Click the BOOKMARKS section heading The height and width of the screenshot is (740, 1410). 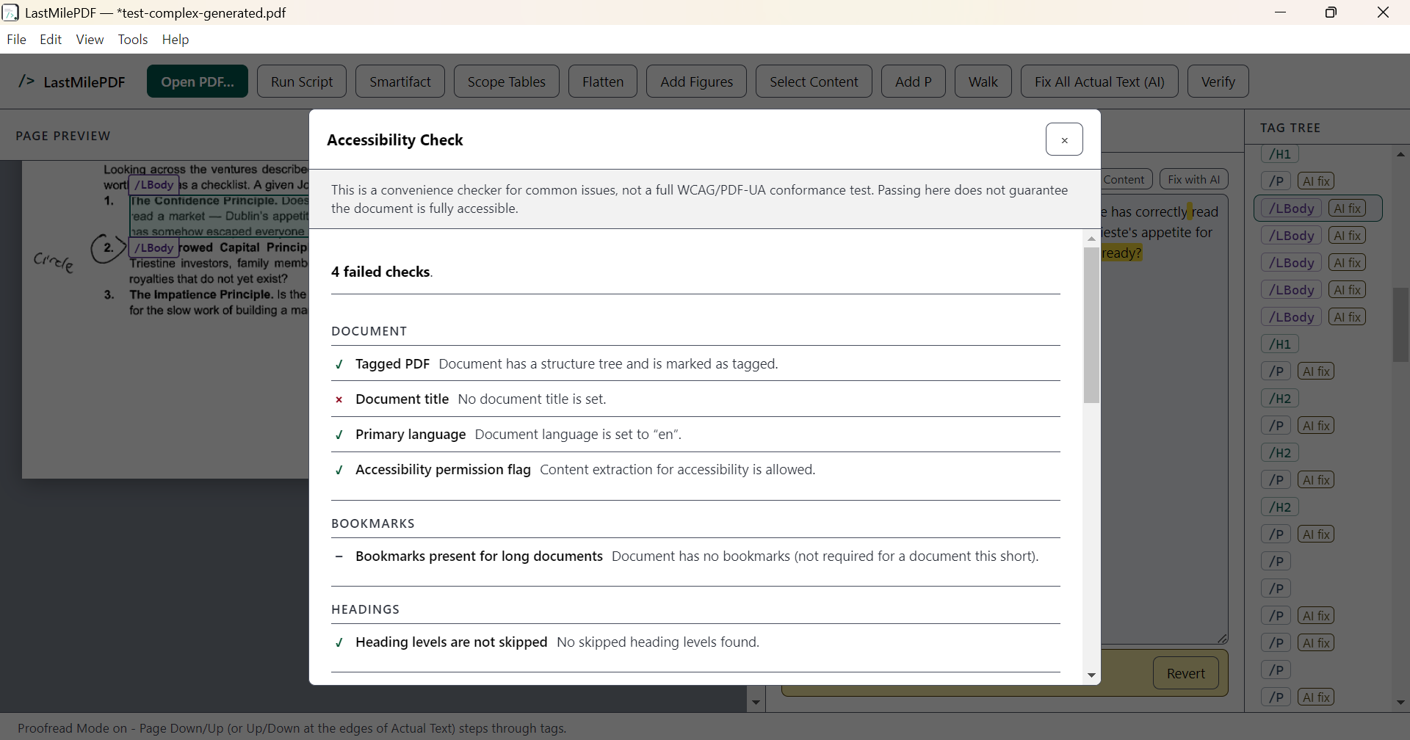pos(373,523)
